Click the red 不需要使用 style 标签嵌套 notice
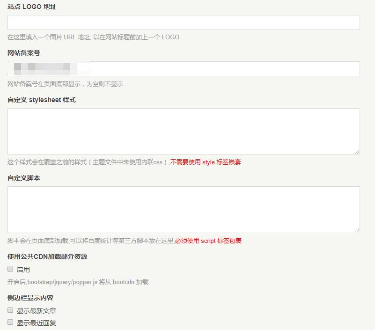Viewport: 375px width, 330px height. coord(206,162)
